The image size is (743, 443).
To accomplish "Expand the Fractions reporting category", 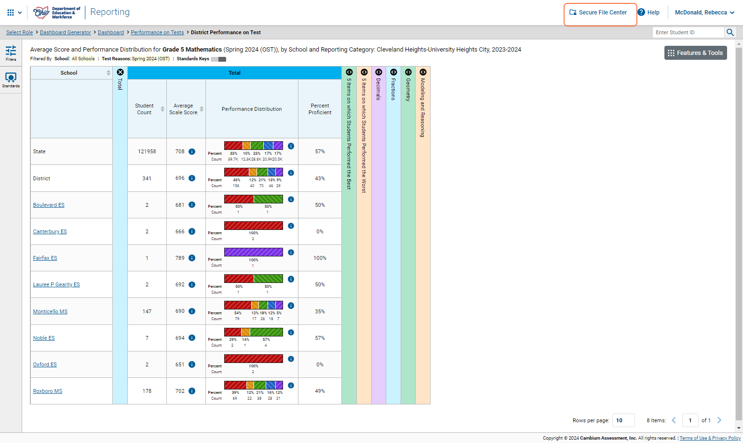I will 393,72.
